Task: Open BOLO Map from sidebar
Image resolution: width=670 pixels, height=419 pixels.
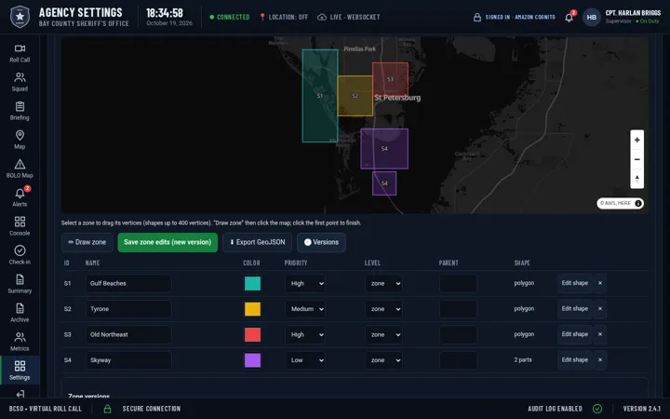Action: click(x=20, y=169)
